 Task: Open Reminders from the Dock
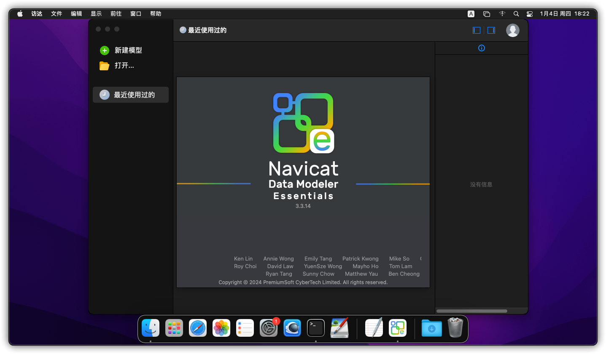[x=245, y=328]
